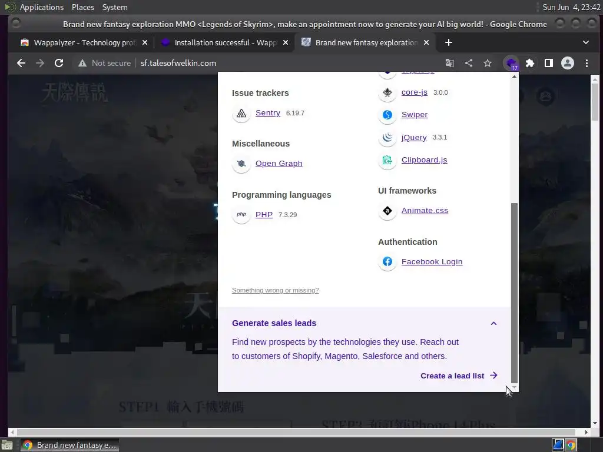Click the Something wrong or missing link
Screen dimensions: 603x452
pos(276,290)
